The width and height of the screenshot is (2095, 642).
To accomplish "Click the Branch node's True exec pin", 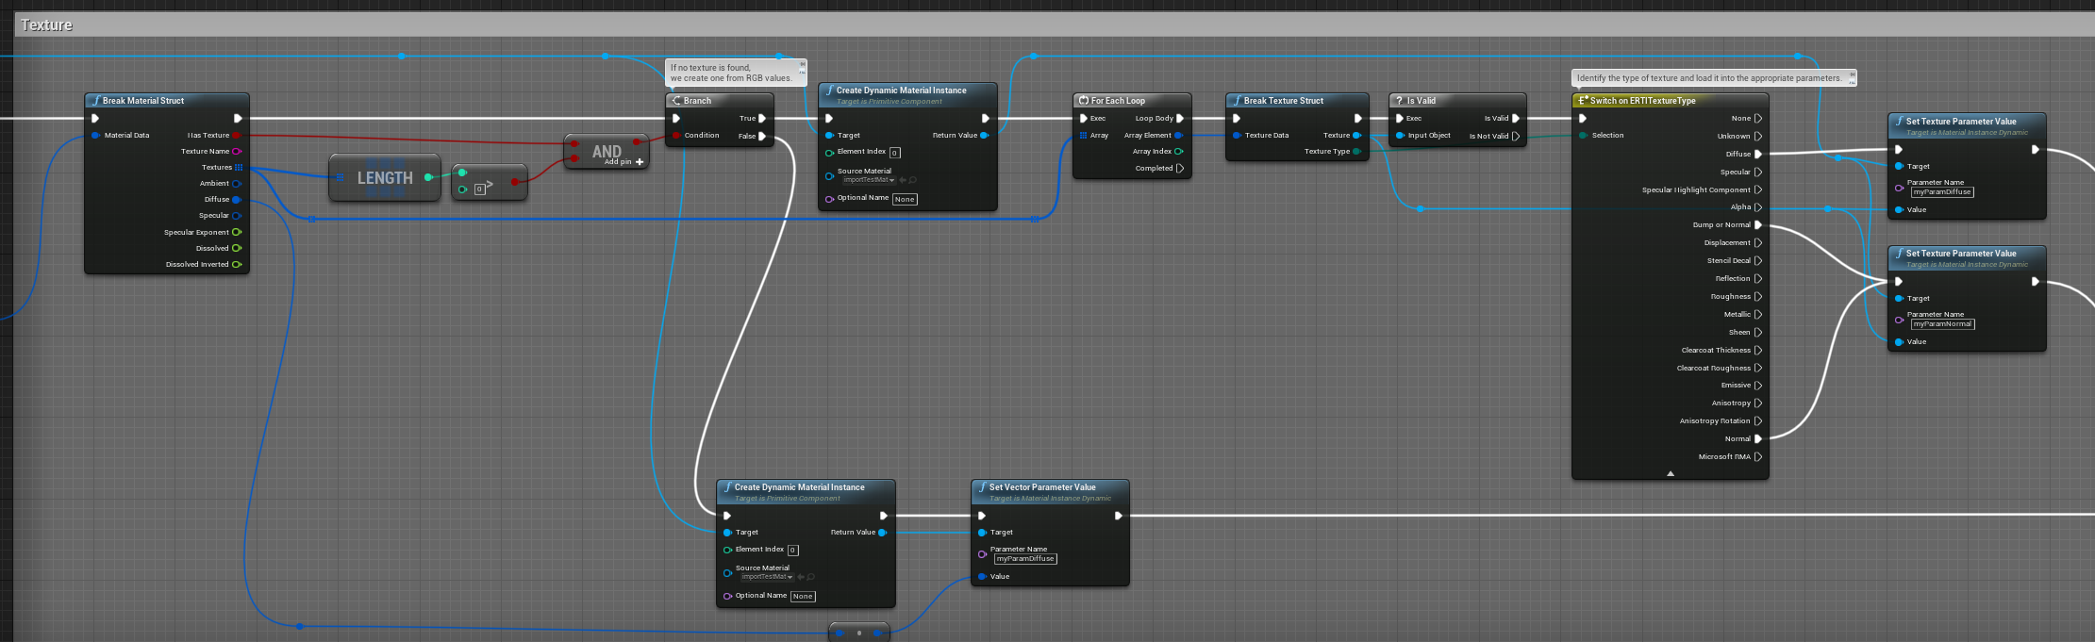I will point(762,119).
